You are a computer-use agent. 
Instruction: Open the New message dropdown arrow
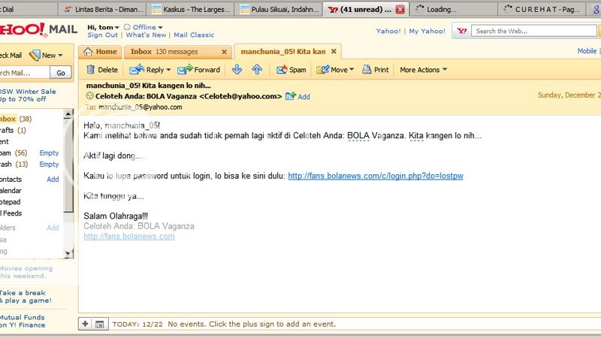click(x=60, y=56)
